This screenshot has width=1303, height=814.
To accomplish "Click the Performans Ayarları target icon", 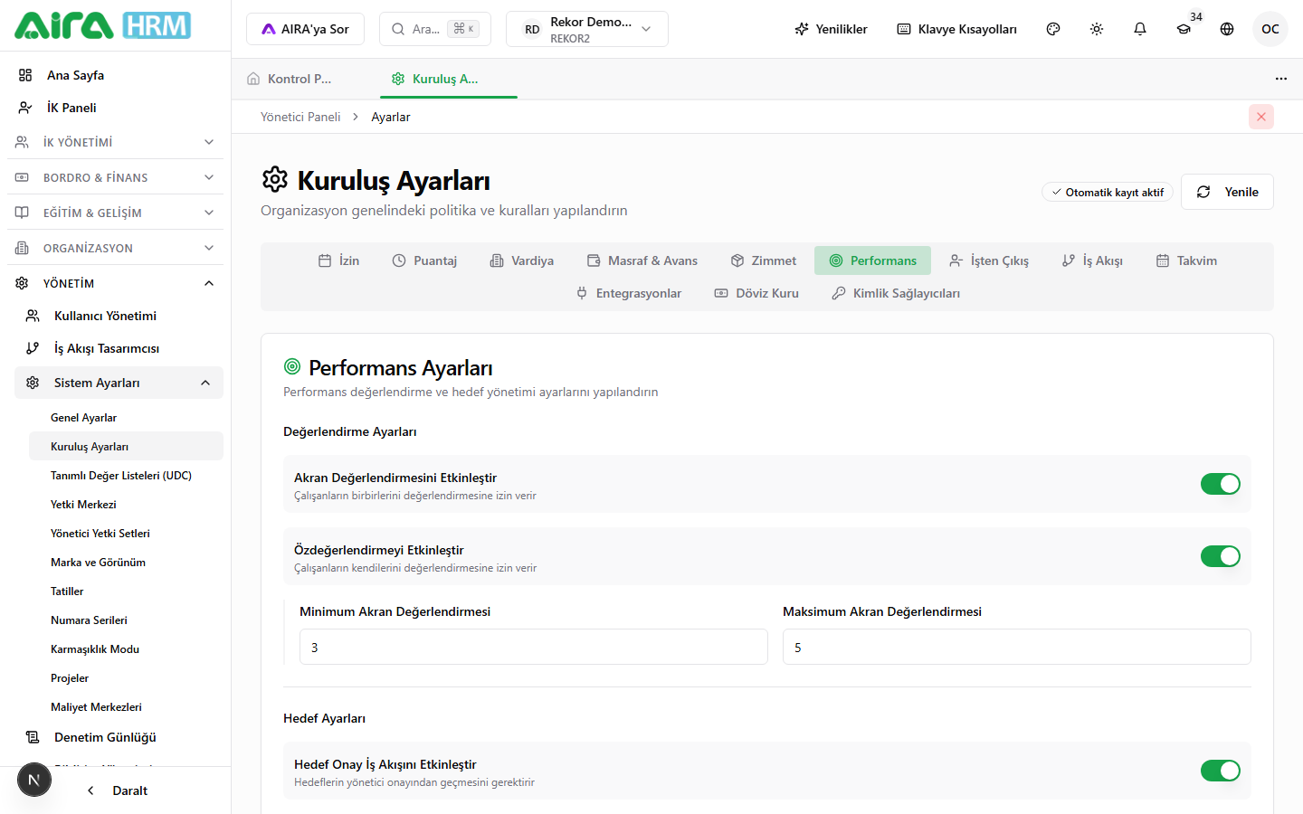I will 292,366.
